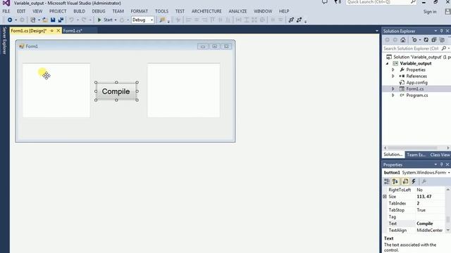Open the document tabs overflow dropdown
Image resolution: width=451 pixels, height=253 pixels.
[377, 31]
